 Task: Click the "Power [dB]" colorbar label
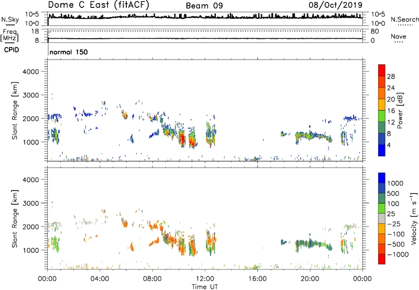(400, 110)
